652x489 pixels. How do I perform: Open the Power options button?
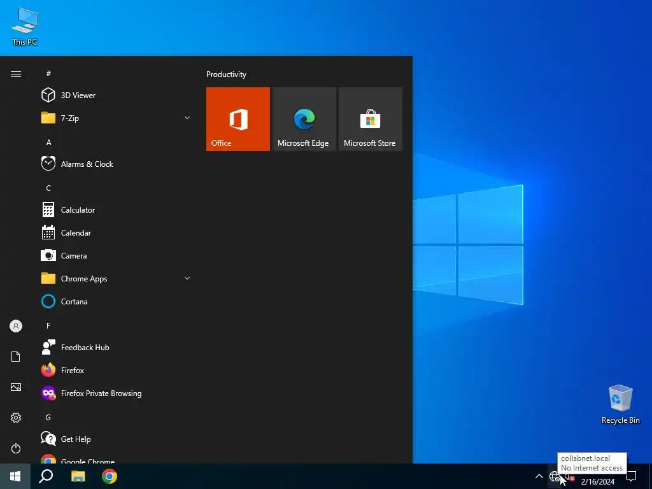(x=16, y=448)
